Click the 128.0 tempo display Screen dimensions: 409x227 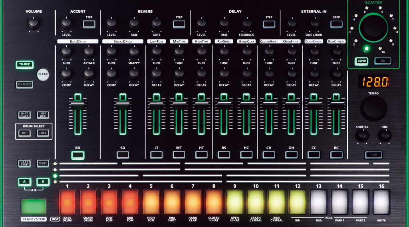click(x=373, y=82)
